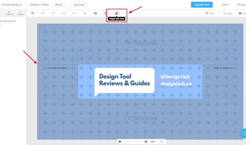Select the designhub.co text on canvas

176,84
